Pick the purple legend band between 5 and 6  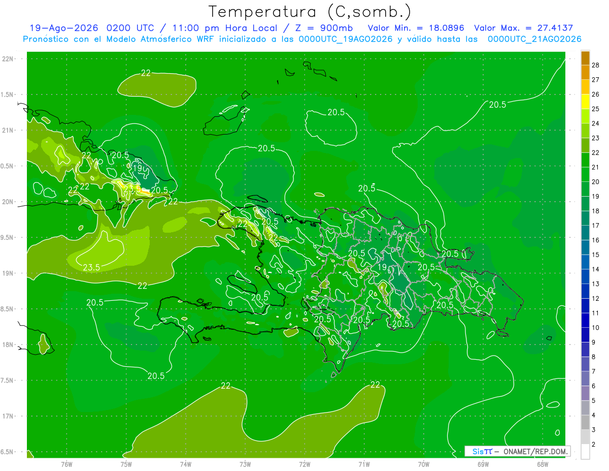(x=585, y=393)
